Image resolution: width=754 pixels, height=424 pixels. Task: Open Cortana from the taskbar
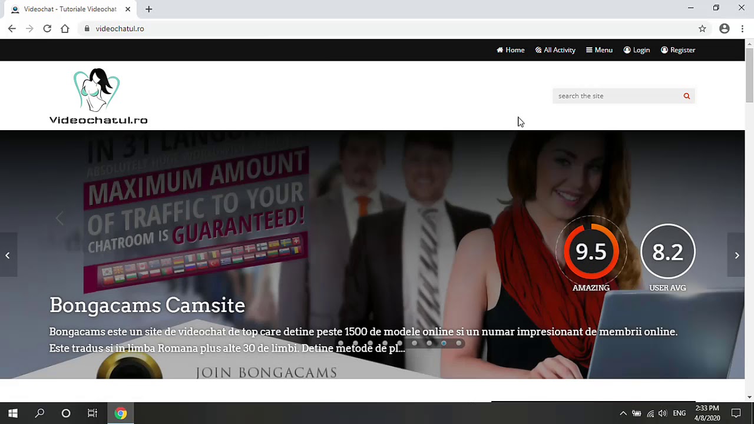66,413
